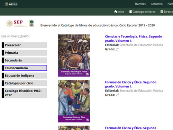The width and height of the screenshot is (173, 130).
Task: Open the partially visible bottom Formación Cívica link
Action: (130, 128)
